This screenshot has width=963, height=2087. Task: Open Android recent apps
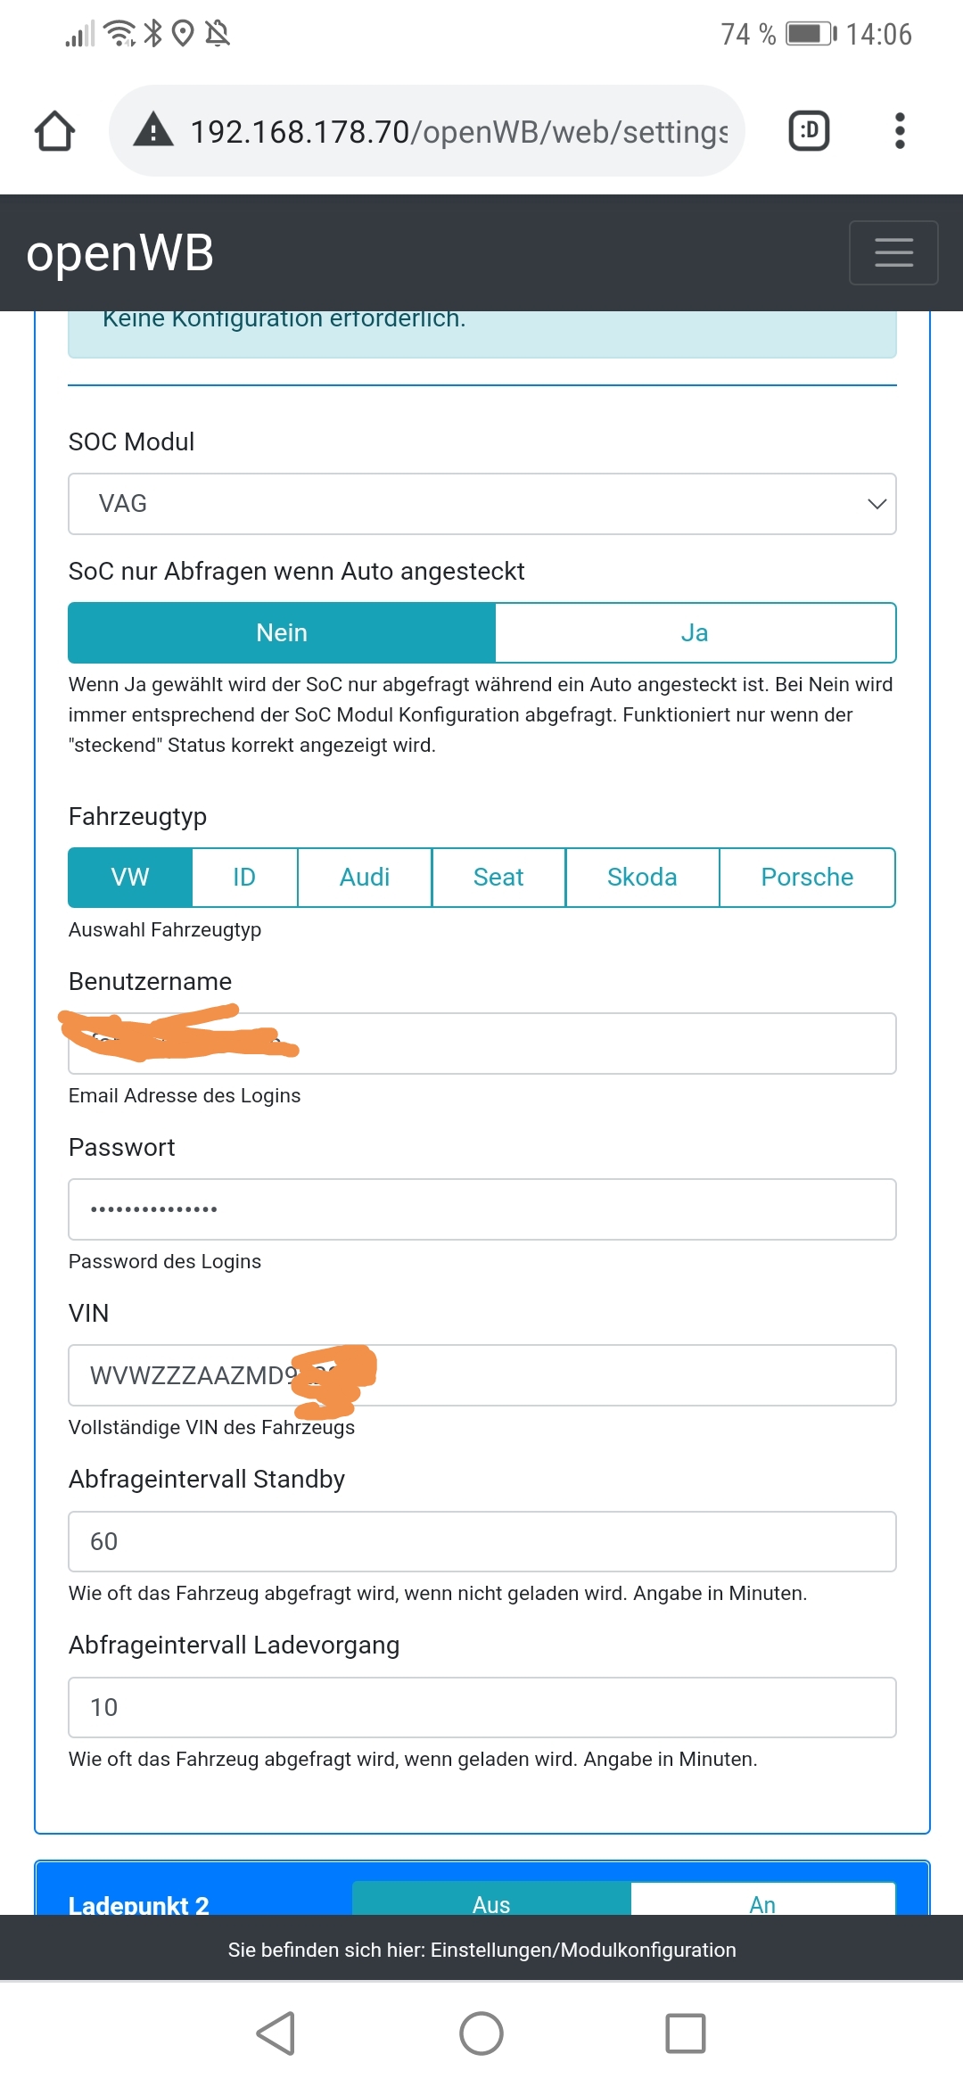(x=685, y=2033)
